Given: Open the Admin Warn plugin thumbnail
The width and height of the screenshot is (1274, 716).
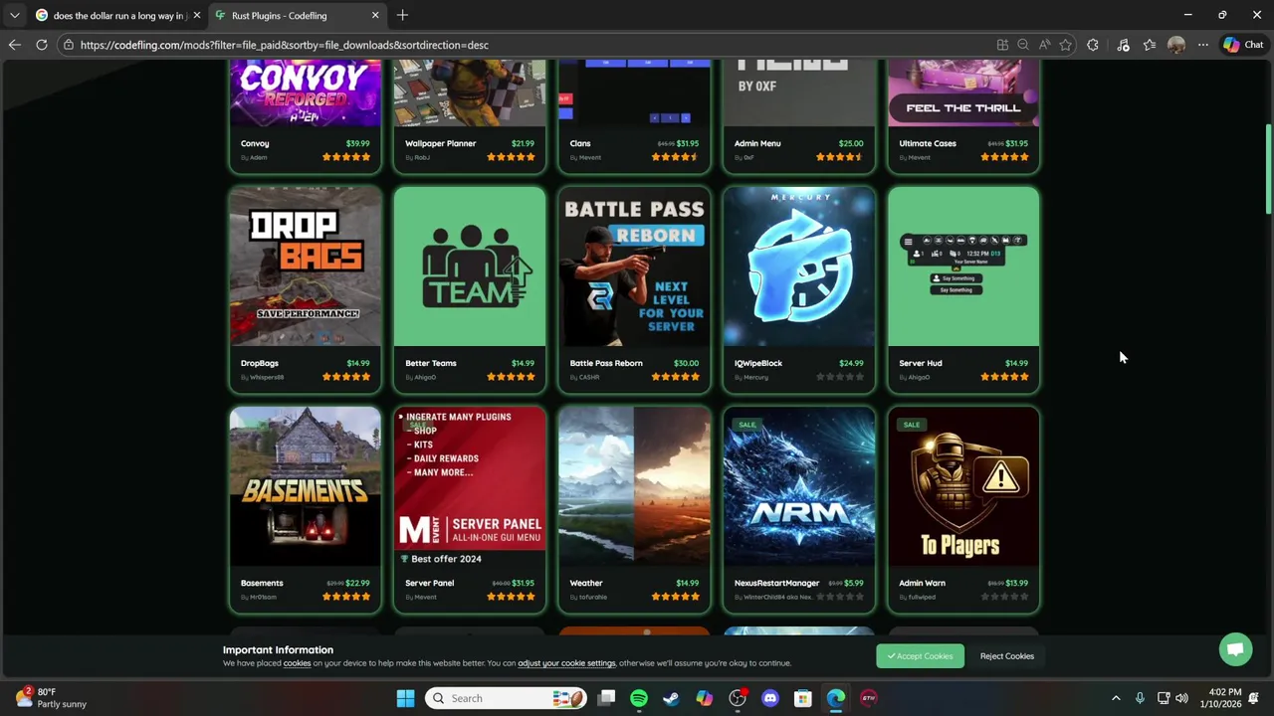Looking at the screenshot, I should pyautogui.click(x=963, y=486).
